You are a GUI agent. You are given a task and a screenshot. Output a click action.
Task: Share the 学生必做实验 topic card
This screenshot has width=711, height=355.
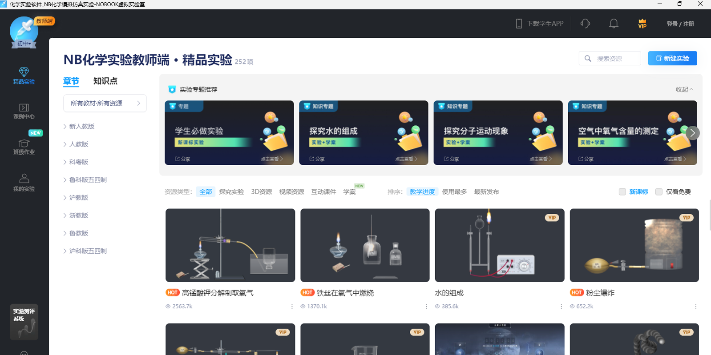click(x=182, y=159)
